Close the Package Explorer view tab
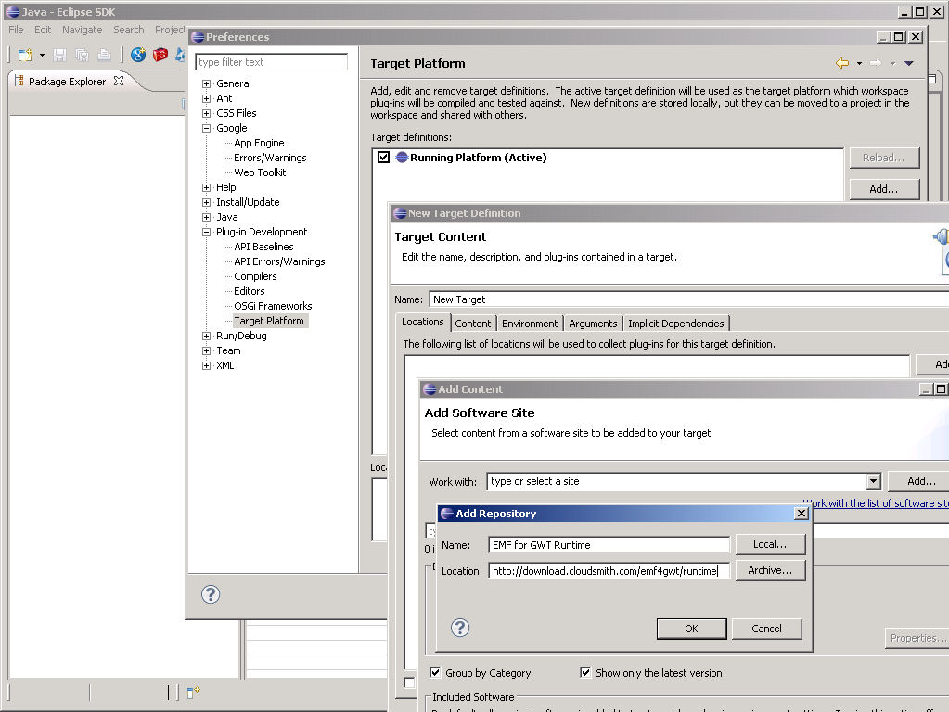 119,81
